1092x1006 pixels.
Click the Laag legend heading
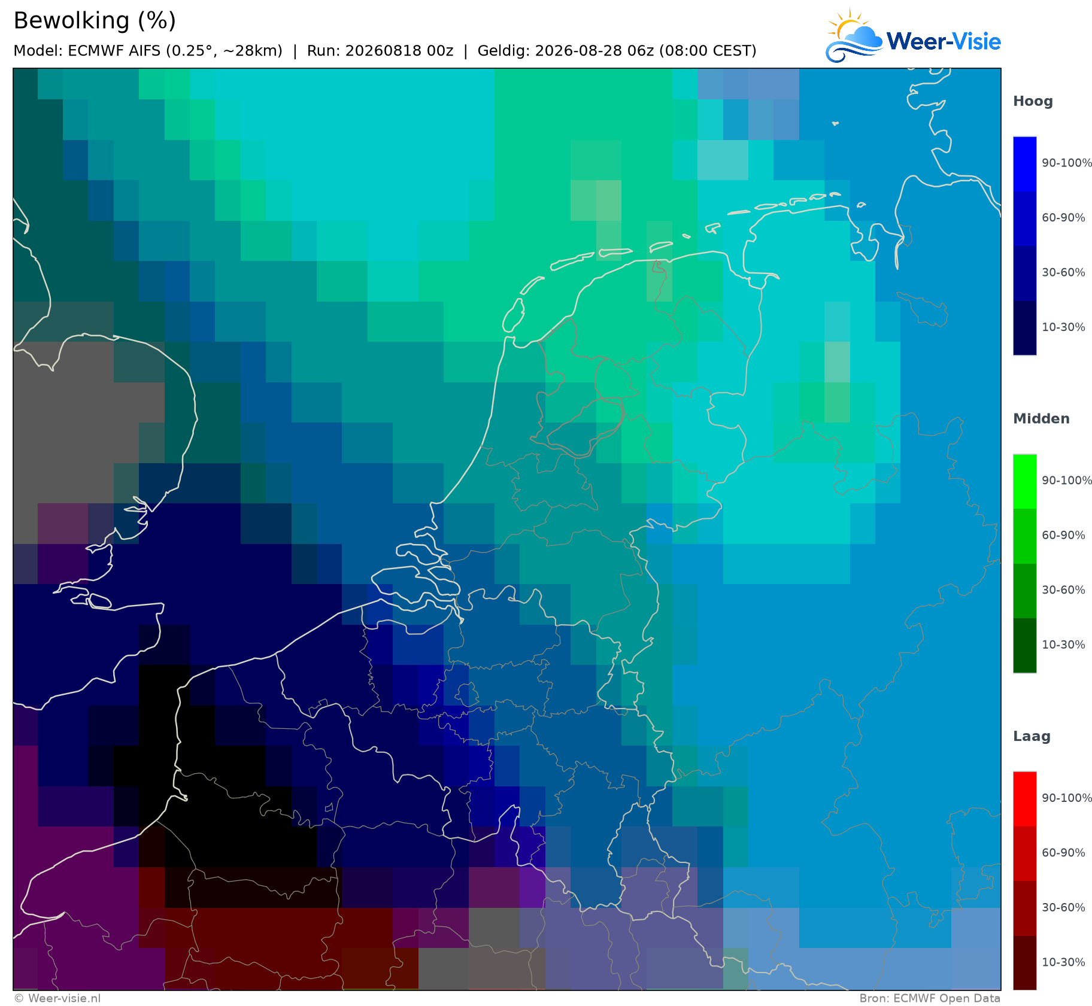tap(1032, 737)
